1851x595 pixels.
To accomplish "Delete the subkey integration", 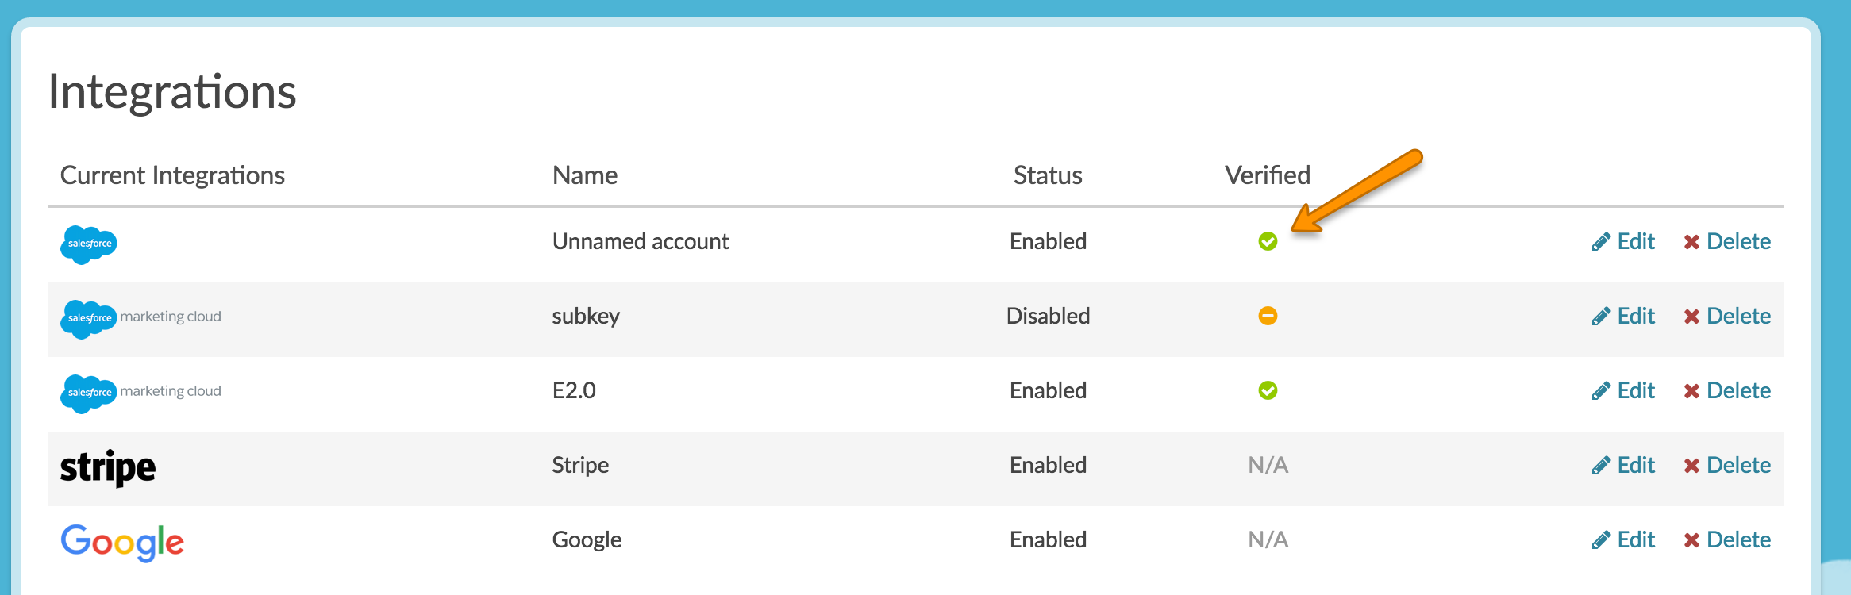I will pos(1727,316).
